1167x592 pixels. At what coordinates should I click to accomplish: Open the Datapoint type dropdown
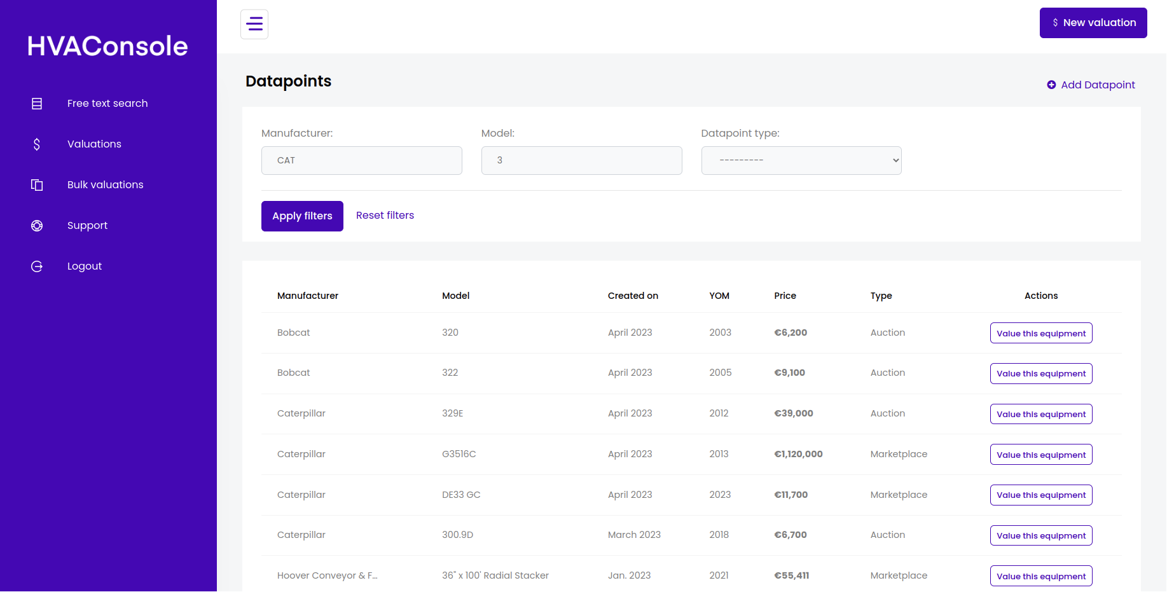[801, 161]
